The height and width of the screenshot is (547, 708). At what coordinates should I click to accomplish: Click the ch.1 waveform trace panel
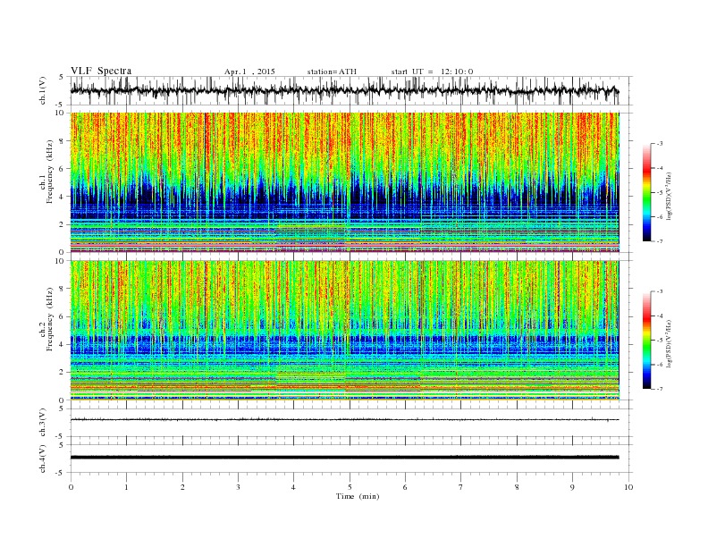pos(351,90)
